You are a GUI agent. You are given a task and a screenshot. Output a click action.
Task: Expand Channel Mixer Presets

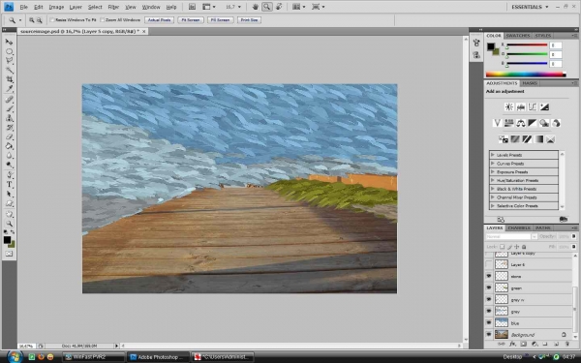[493, 197]
